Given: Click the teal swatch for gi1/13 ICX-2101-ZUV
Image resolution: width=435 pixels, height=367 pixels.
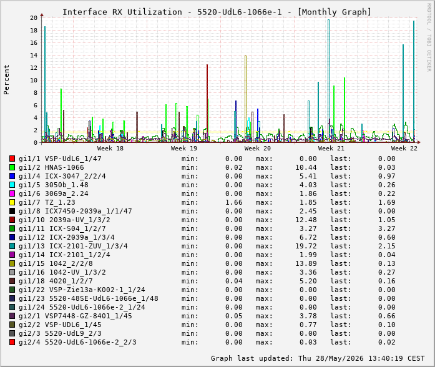Looking at the screenshot, I should [x=12, y=246].
